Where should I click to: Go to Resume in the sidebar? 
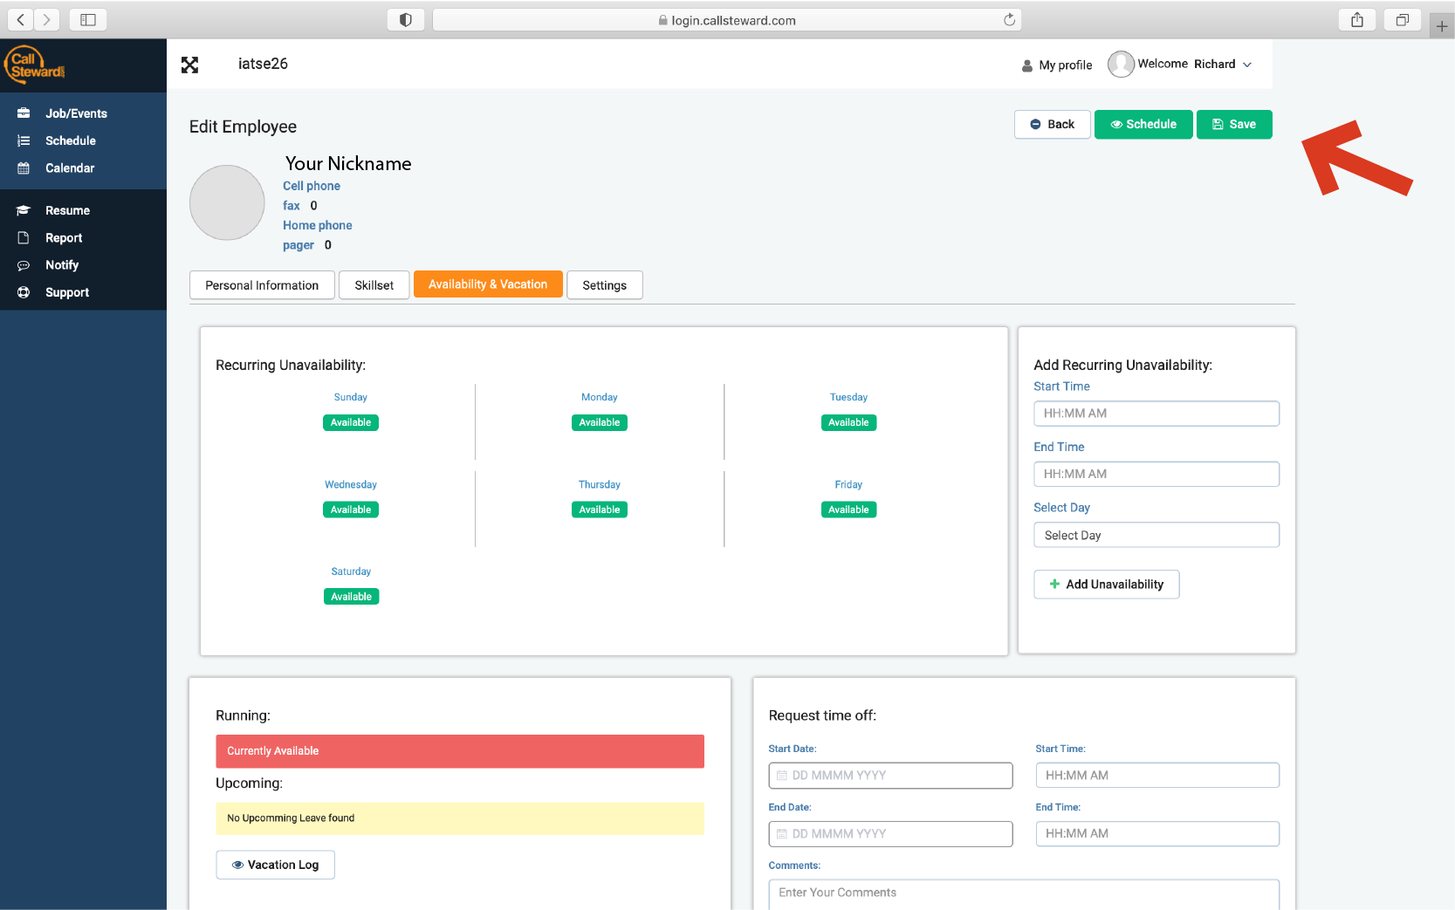67,210
